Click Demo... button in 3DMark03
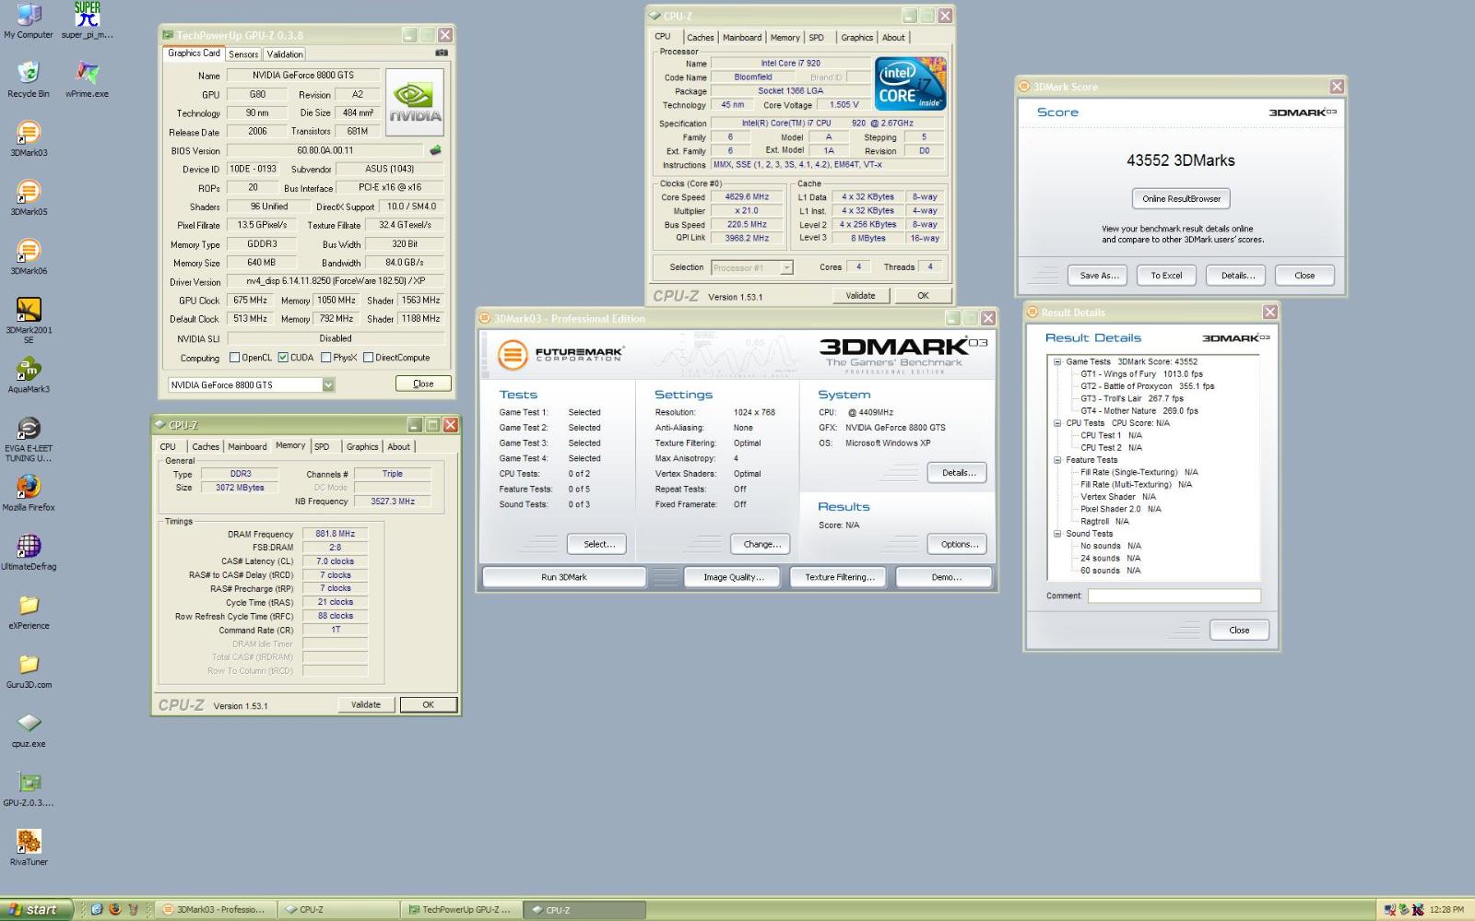Screen dimensions: 1475x921 tap(944, 577)
